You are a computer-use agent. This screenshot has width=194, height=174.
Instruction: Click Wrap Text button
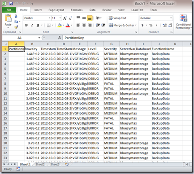[x=117, y=18]
